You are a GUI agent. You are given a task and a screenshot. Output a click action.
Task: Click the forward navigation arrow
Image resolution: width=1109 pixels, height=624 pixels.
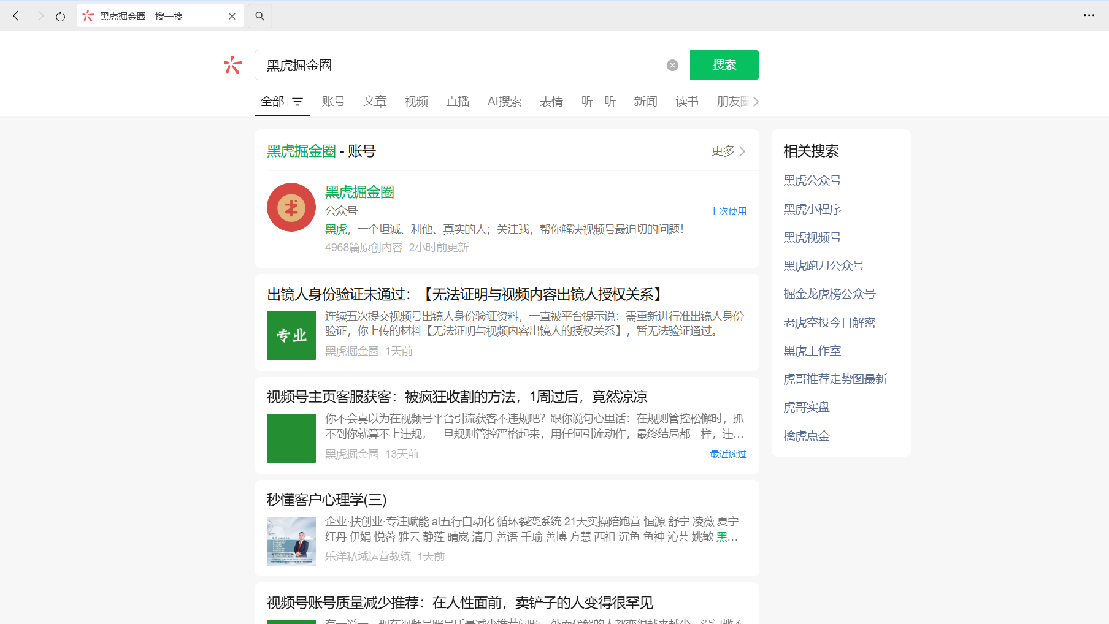40,16
